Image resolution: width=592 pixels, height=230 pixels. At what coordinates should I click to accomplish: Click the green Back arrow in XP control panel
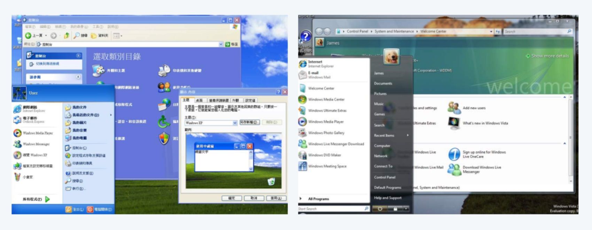[x=28, y=35]
